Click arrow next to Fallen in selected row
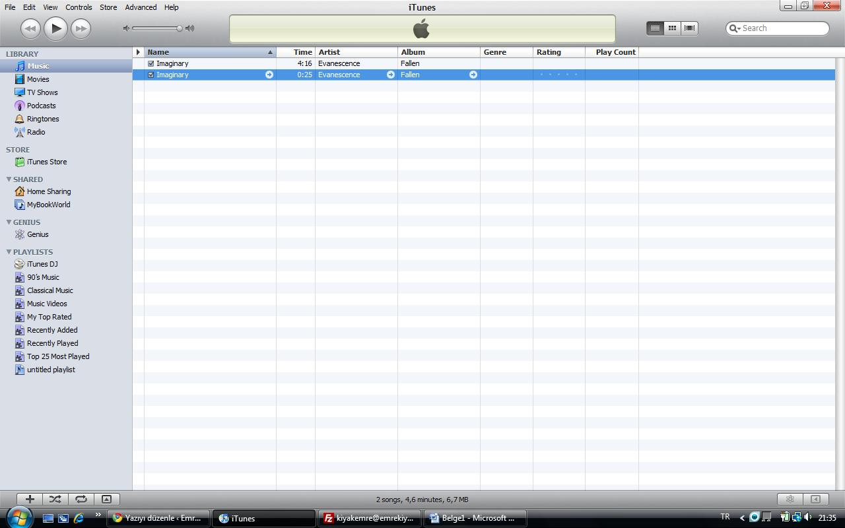This screenshot has width=845, height=528. 473,75
